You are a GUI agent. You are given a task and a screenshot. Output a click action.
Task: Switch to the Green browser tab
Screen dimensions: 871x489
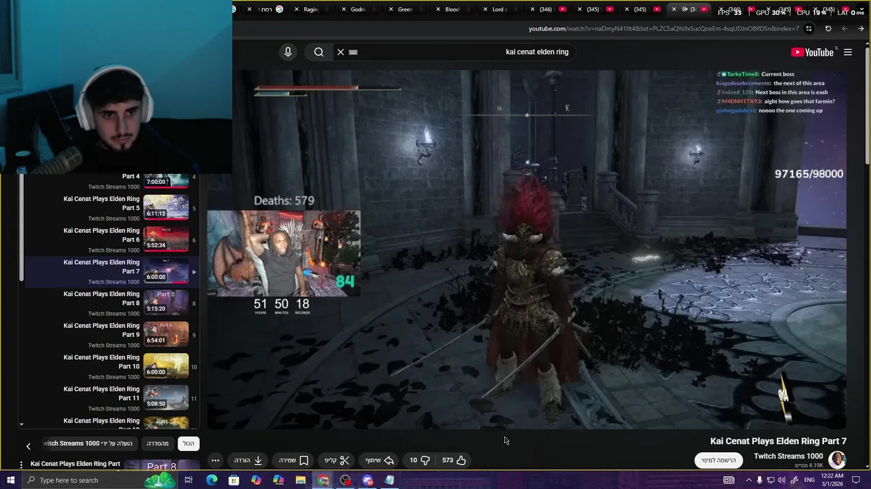(x=405, y=10)
